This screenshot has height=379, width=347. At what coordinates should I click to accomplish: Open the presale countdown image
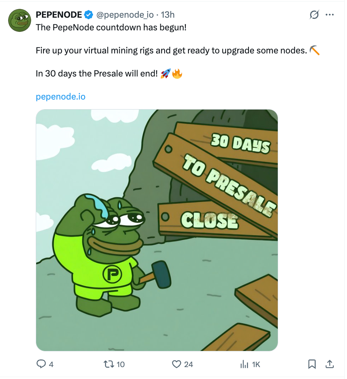click(157, 230)
